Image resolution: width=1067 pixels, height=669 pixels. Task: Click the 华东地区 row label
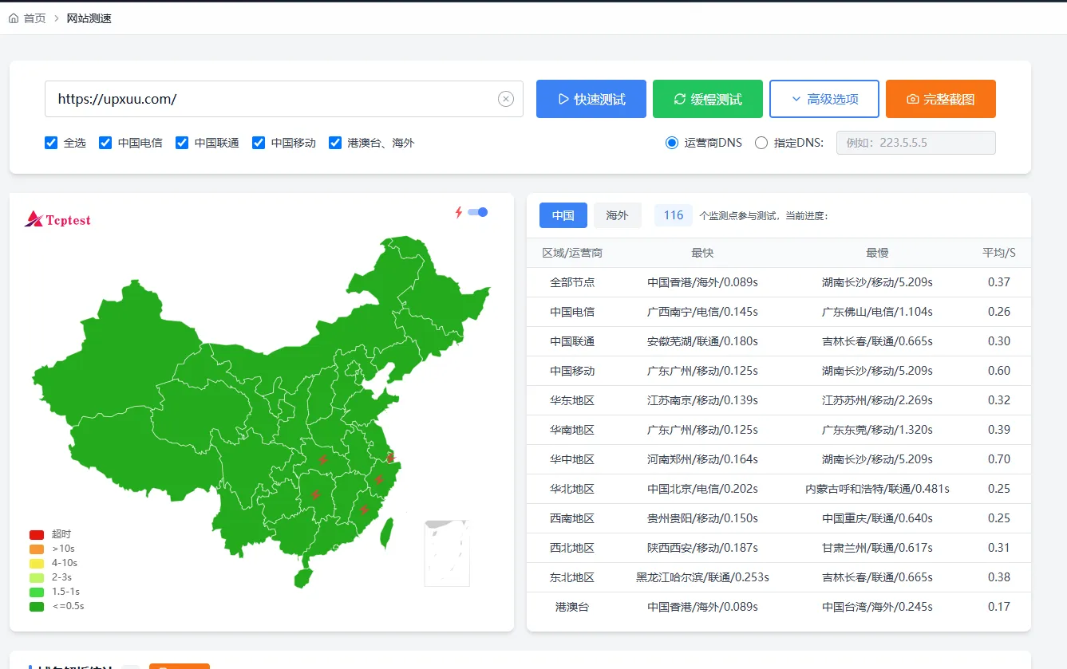[572, 400]
